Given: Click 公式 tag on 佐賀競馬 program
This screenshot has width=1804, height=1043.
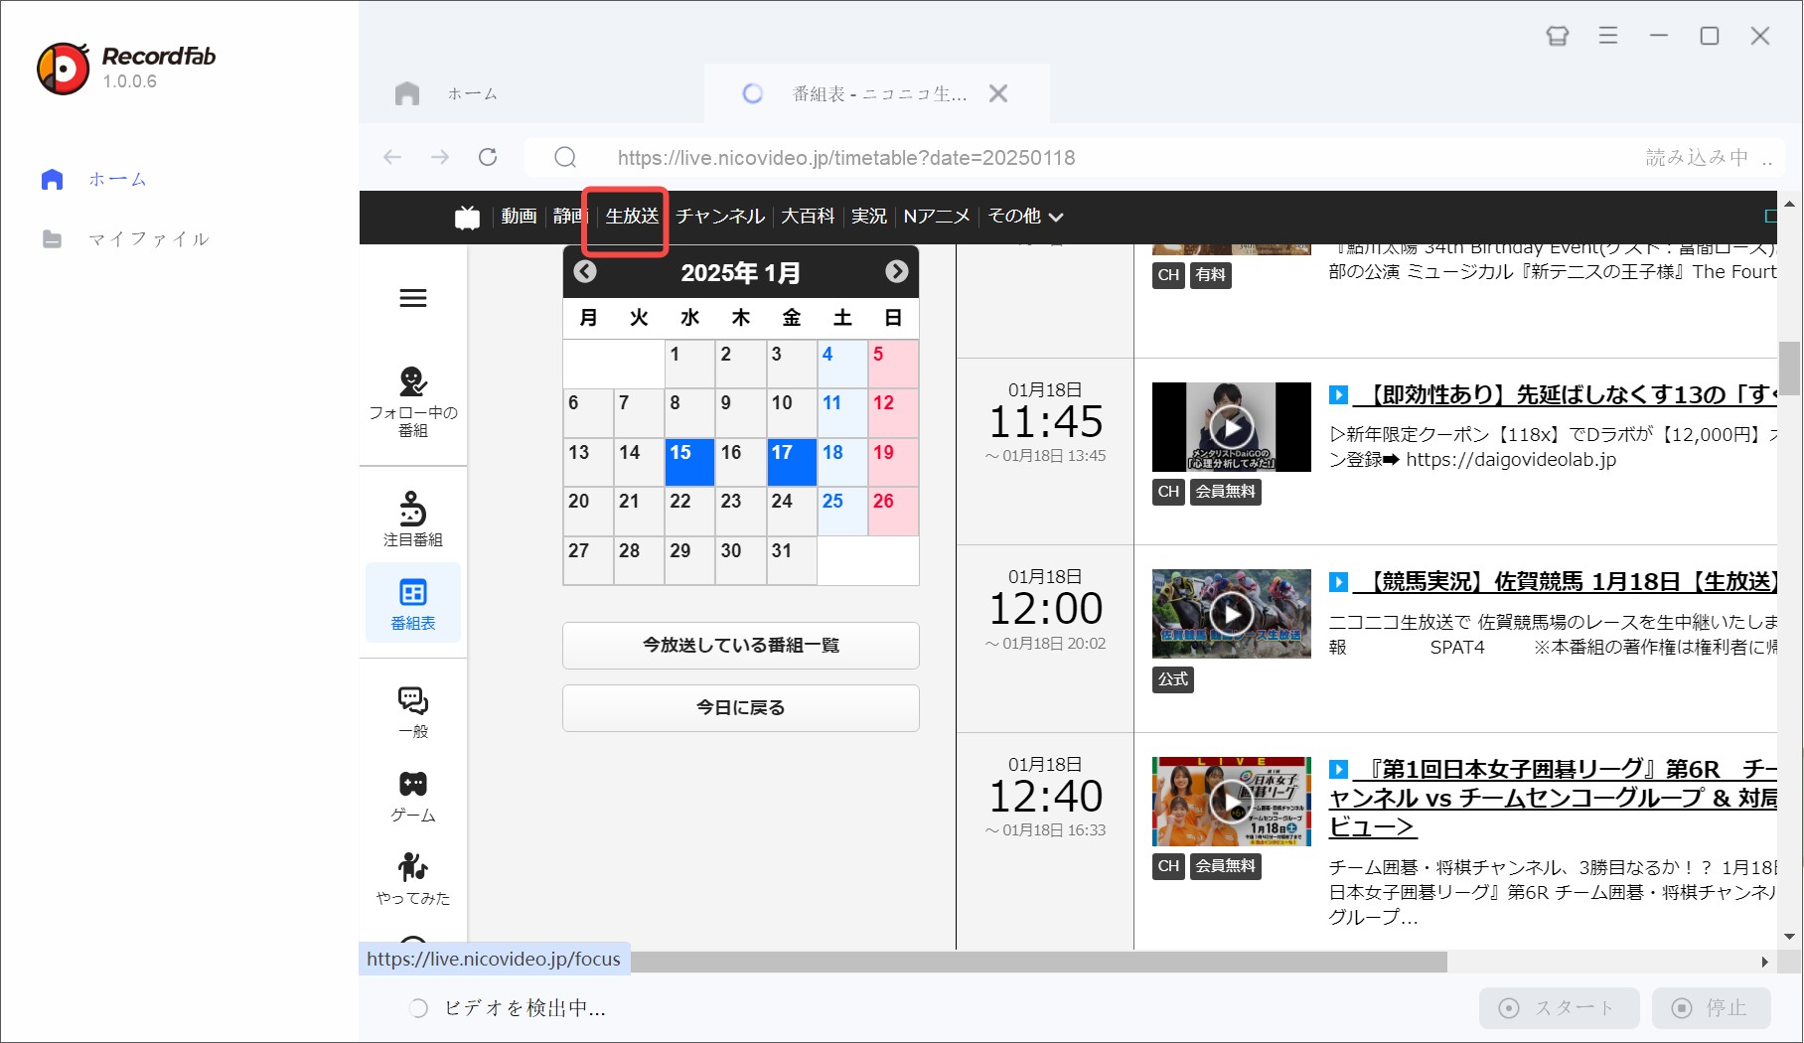Looking at the screenshot, I should [x=1172, y=679].
